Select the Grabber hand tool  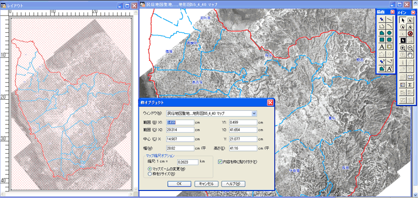(410, 55)
